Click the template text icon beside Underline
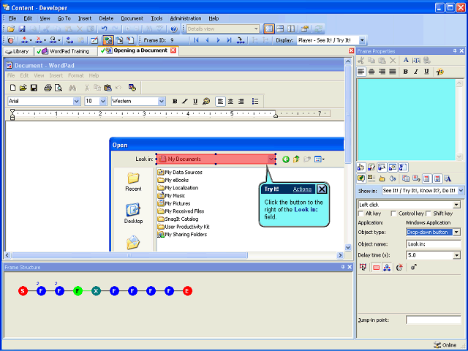The width and height of the screenshot is (468, 351). [439, 72]
